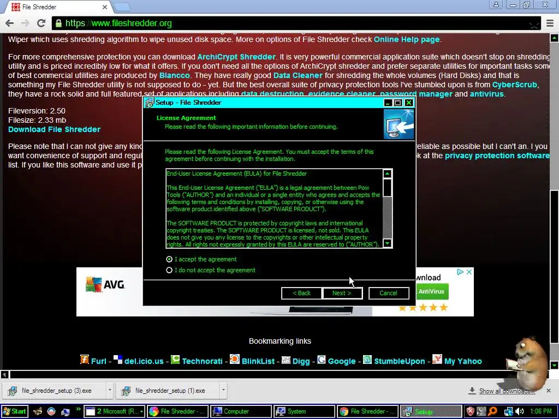The image size is (559, 419).
Task: Click the setup wizard computer image
Action: point(399,124)
